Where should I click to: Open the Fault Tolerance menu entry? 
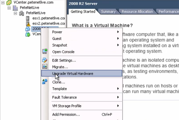click(82, 97)
